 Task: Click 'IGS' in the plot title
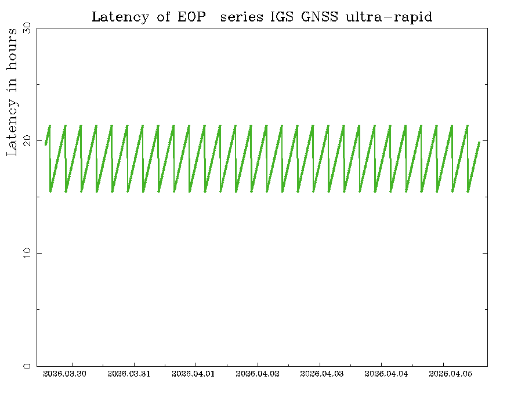pyautogui.click(x=282, y=17)
